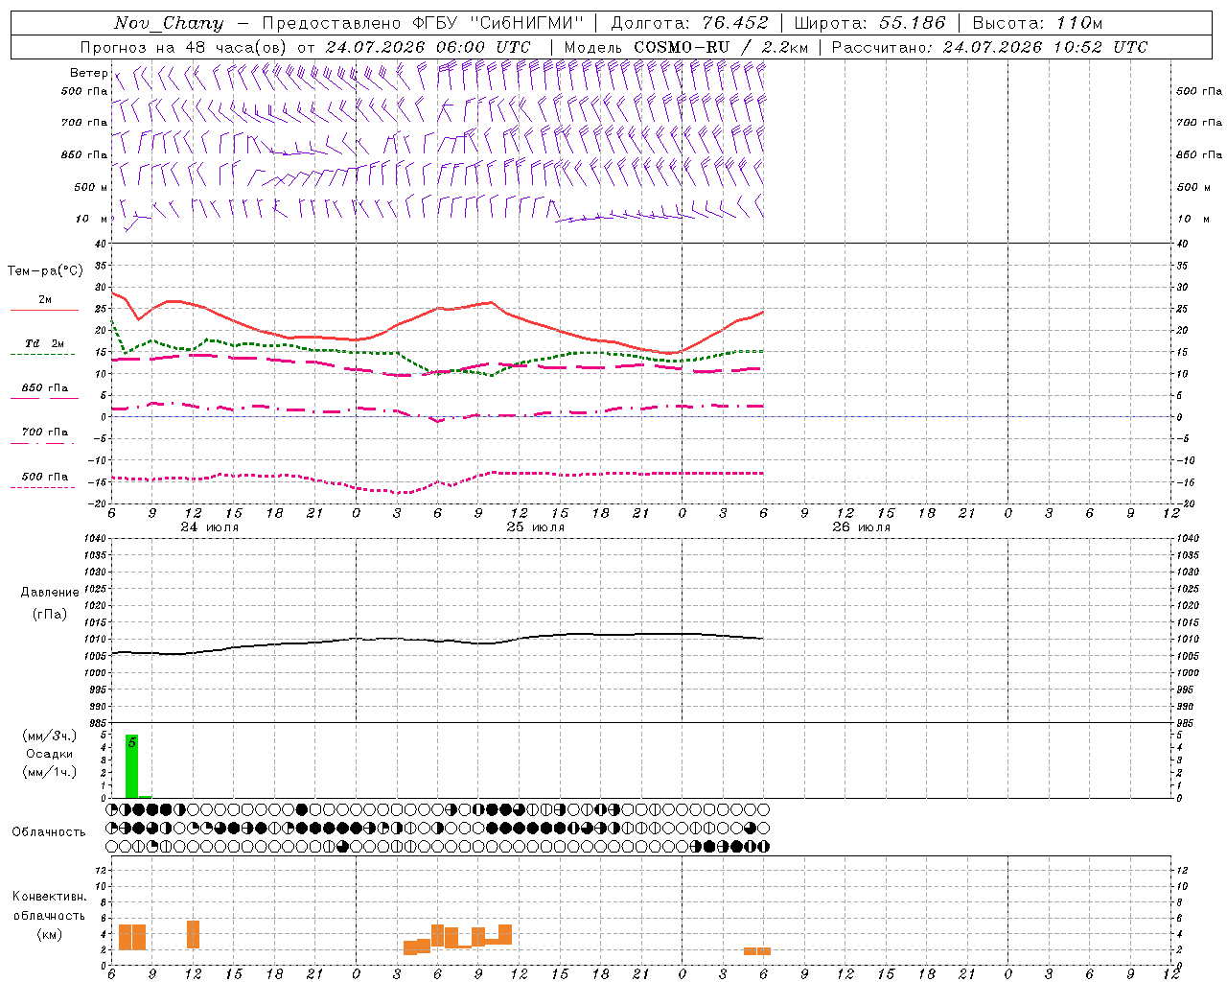Select the 850 гПа temperature legend entry
The height and width of the screenshot is (982, 1227).
pyautogui.click(x=44, y=392)
